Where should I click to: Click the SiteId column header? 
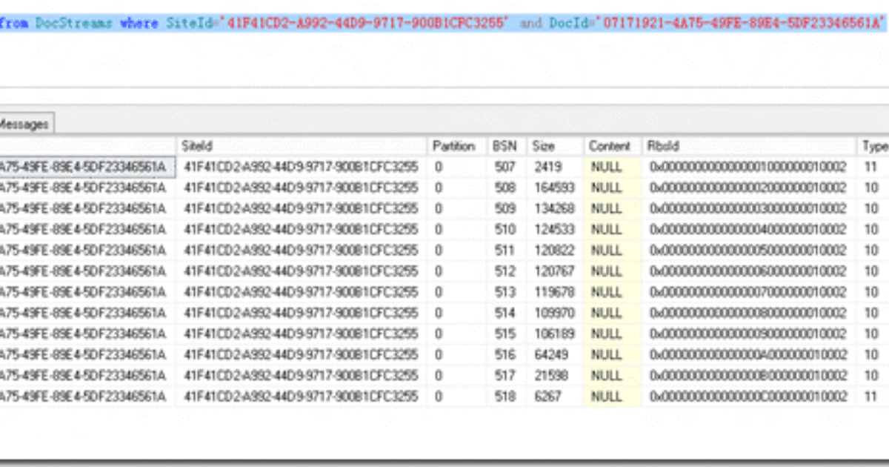(198, 146)
